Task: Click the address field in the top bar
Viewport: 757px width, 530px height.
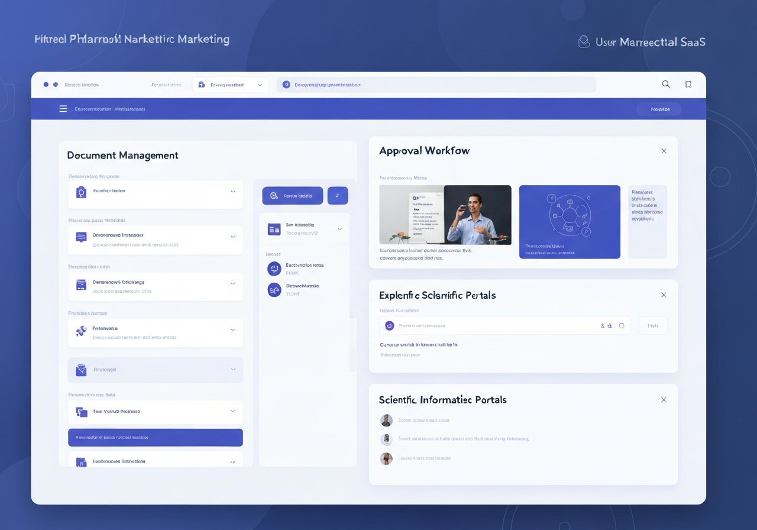Action: click(436, 85)
